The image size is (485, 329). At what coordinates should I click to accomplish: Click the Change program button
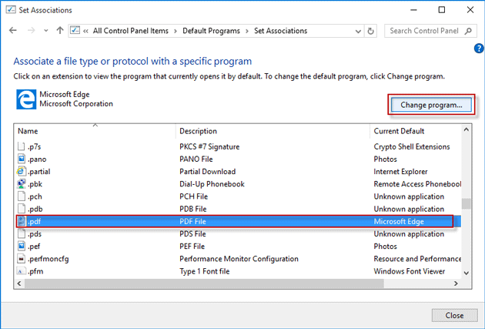(431, 105)
